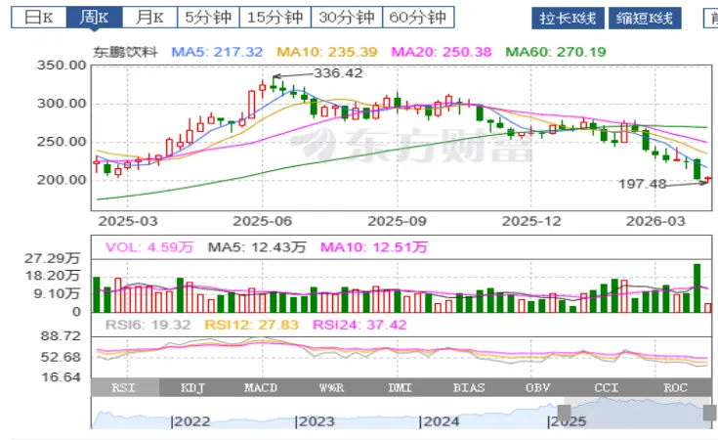This screenshot has width=718, height=440.
Task: Click the 2025-06 date axis label
Action: coord(263,221)
